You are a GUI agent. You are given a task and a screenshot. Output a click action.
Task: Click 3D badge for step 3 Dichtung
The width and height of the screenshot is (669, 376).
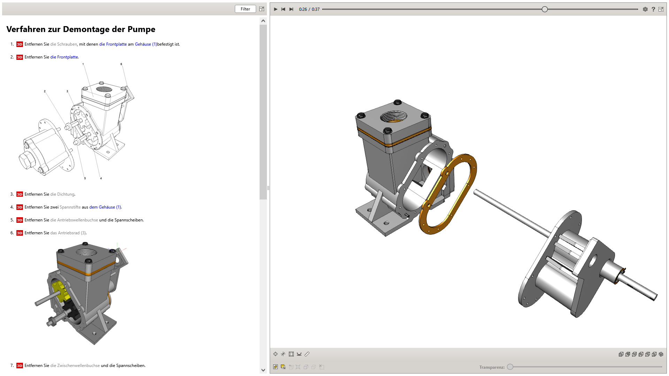[20, 194]
